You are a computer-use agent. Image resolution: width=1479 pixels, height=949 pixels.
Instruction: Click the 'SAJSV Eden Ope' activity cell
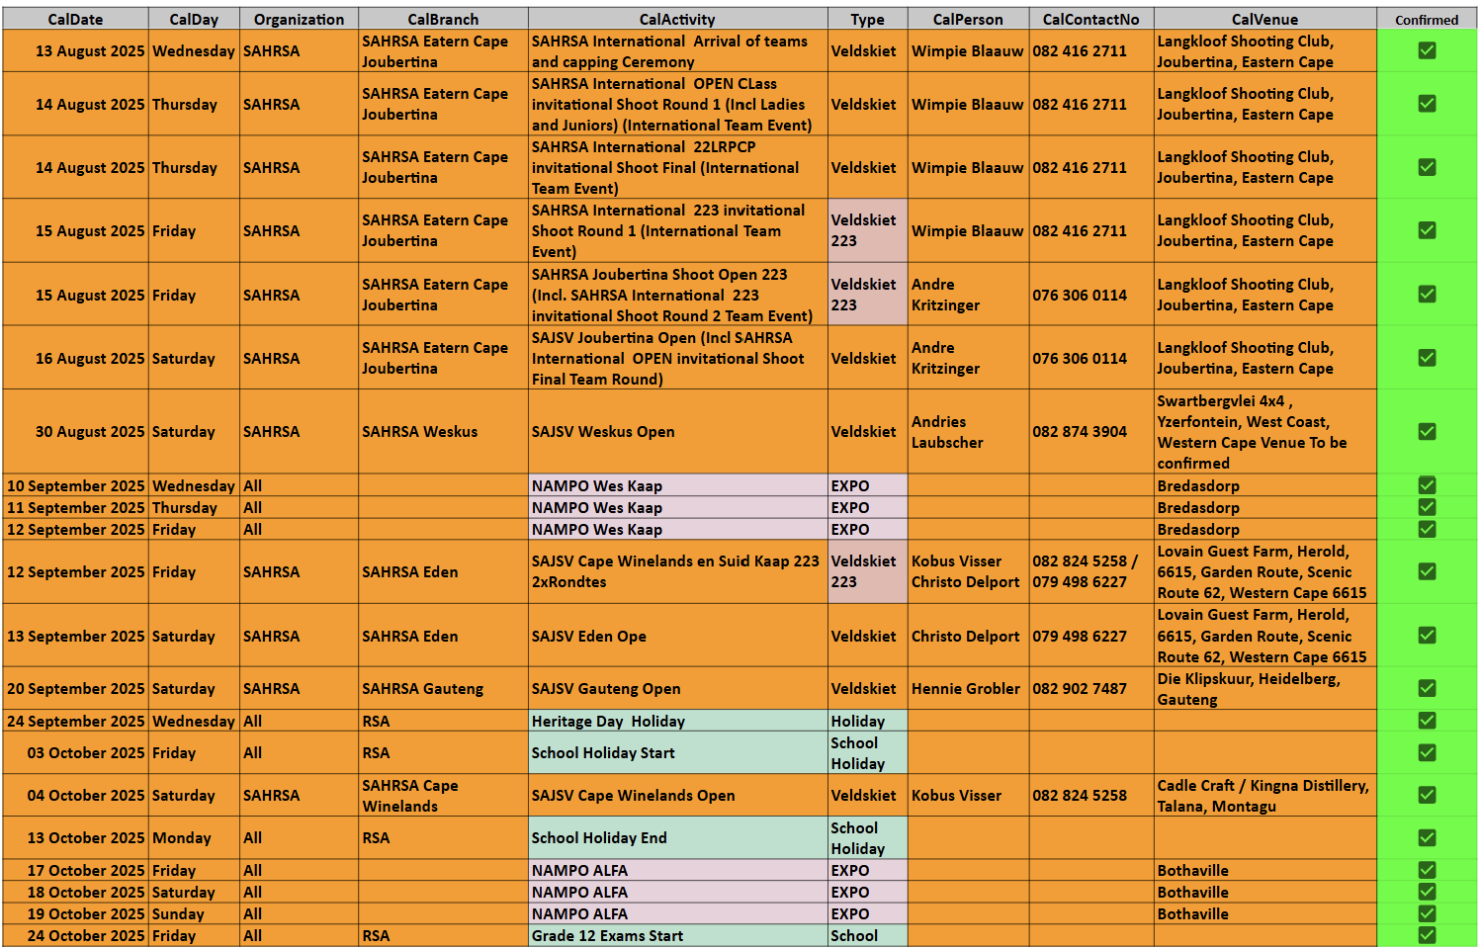677,636
